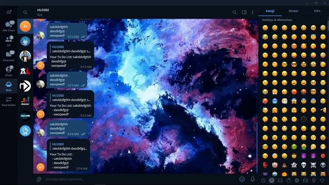
Task: Search within the HLD202 conversation
Action: 234,12
